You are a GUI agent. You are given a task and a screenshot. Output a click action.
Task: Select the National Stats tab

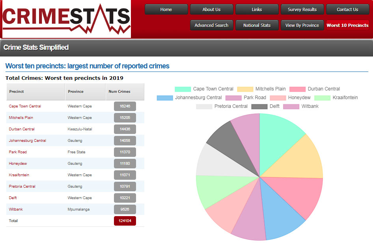coord(257,25)
